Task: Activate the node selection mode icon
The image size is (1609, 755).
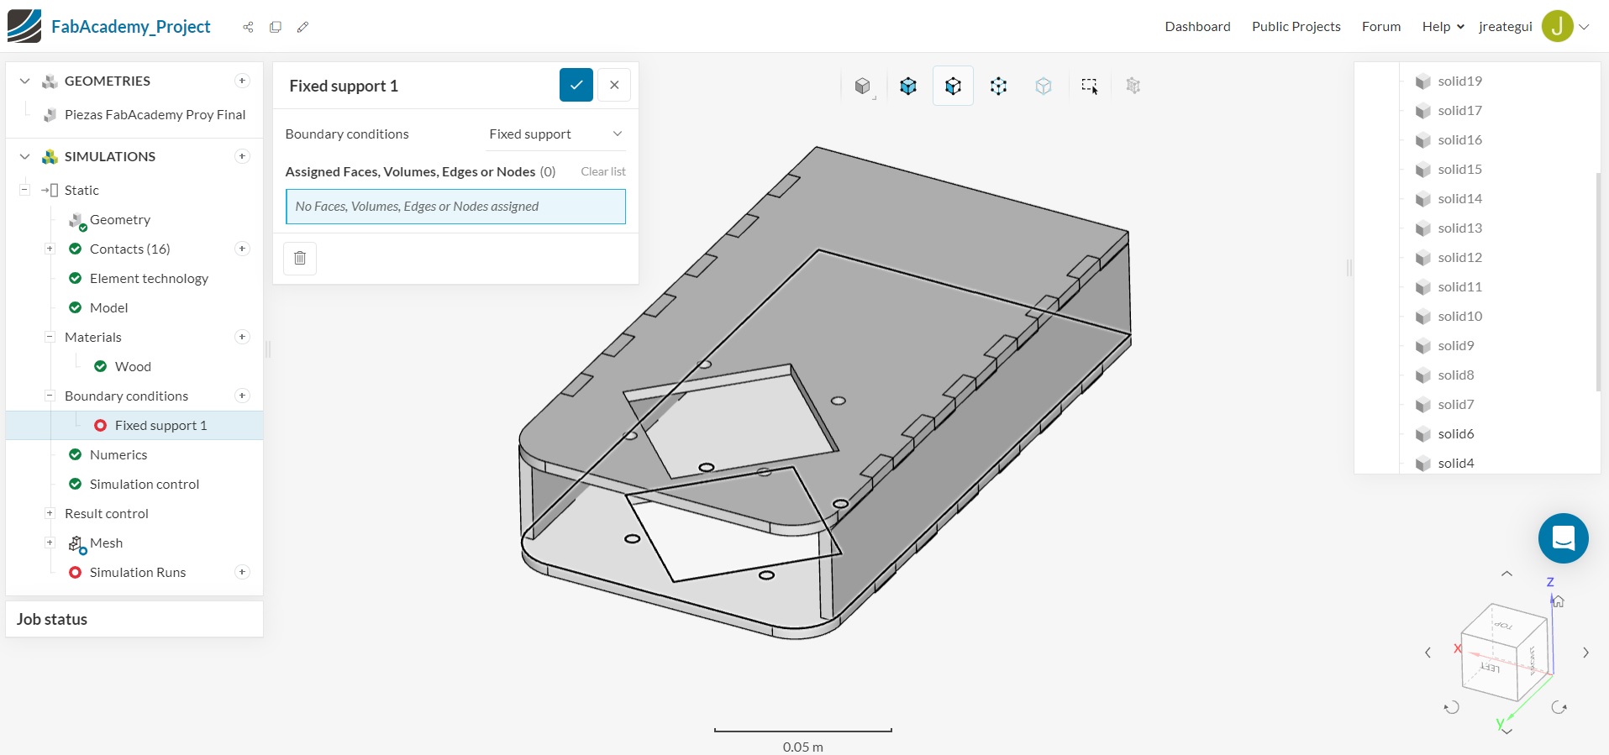Action: (998, 86)
